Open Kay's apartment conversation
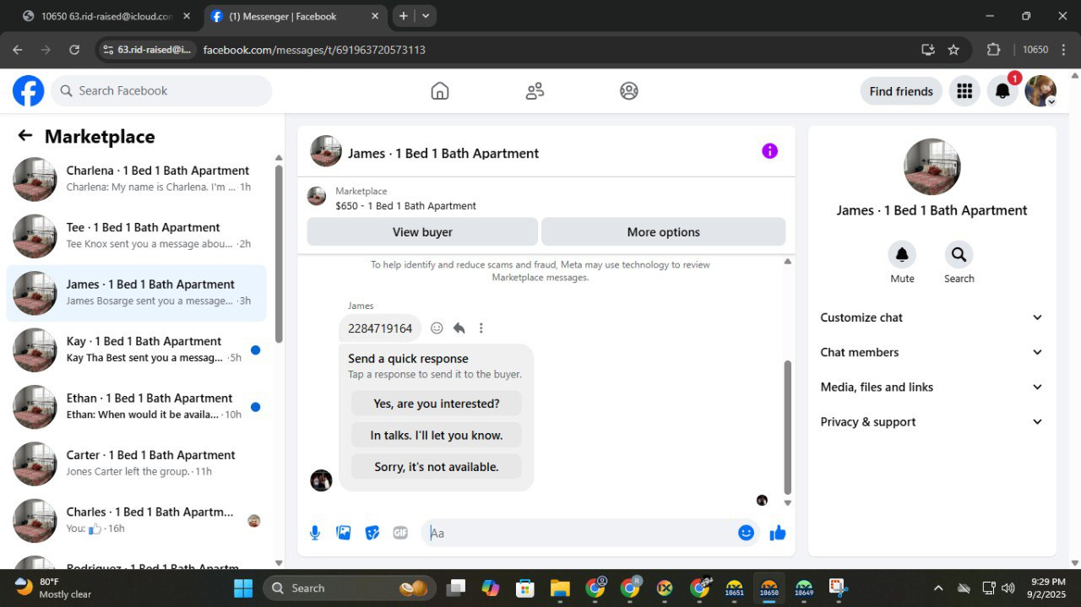This screenshot has height=607, width=1081. (x=136, y=350)
